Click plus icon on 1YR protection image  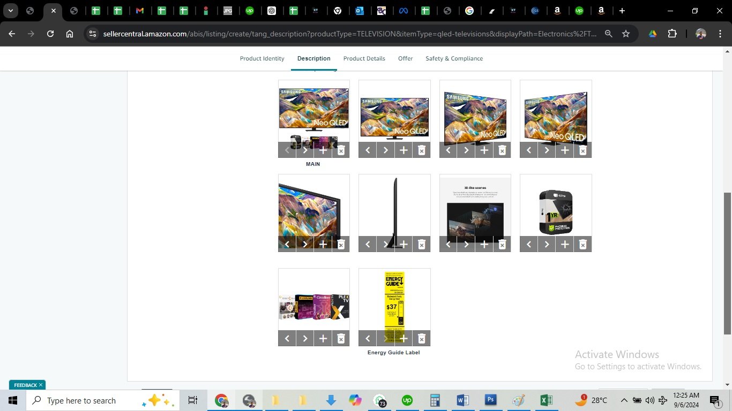pos(564,245)
